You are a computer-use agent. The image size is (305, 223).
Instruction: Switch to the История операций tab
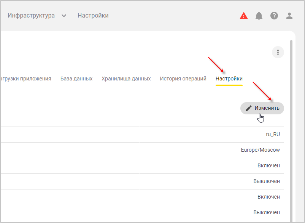pyautogui.click(x=183, y=79)
